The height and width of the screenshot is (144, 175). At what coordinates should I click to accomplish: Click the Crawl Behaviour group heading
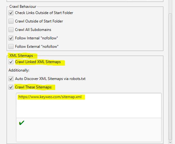coord(23,7)
